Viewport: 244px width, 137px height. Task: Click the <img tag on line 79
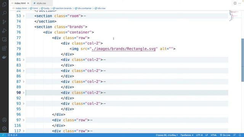(74, 49)
